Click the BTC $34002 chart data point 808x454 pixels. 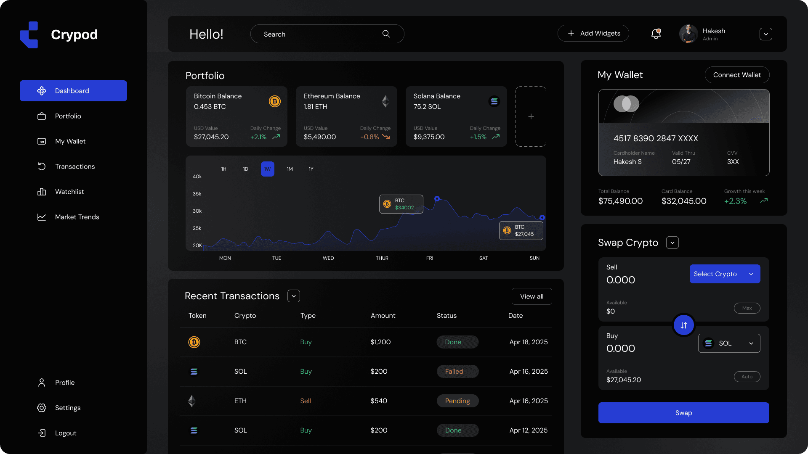point(437,198)
